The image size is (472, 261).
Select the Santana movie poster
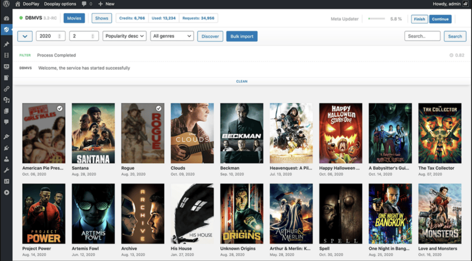click(x=93, y=133)
